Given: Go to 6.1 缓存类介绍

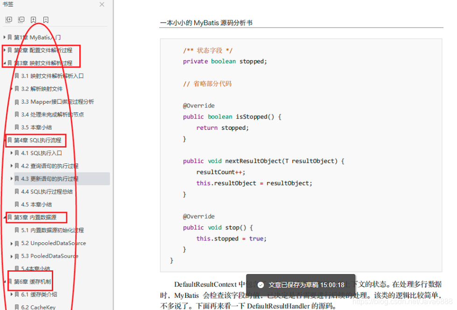Looking at the screenshot, I should coord(39,294).
